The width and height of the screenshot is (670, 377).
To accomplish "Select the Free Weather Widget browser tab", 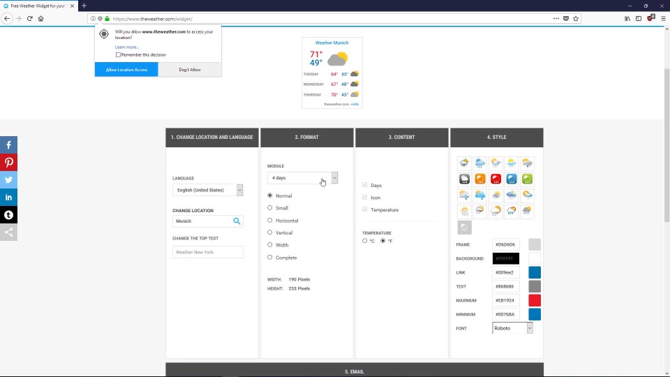I will pos(38,6).
